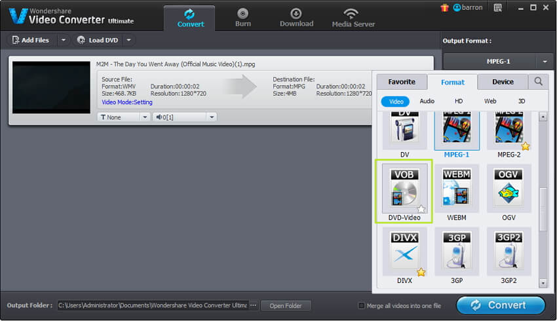Select the Video format category
This screenshot has width=557, height=321.
(395, 102)
